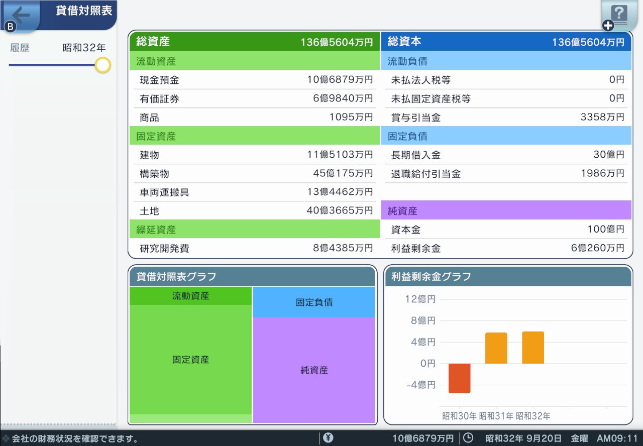Viewport: 643px width, 446px height.
Task: Click the 純資産 block in graph
Action: tap(314, 370)
